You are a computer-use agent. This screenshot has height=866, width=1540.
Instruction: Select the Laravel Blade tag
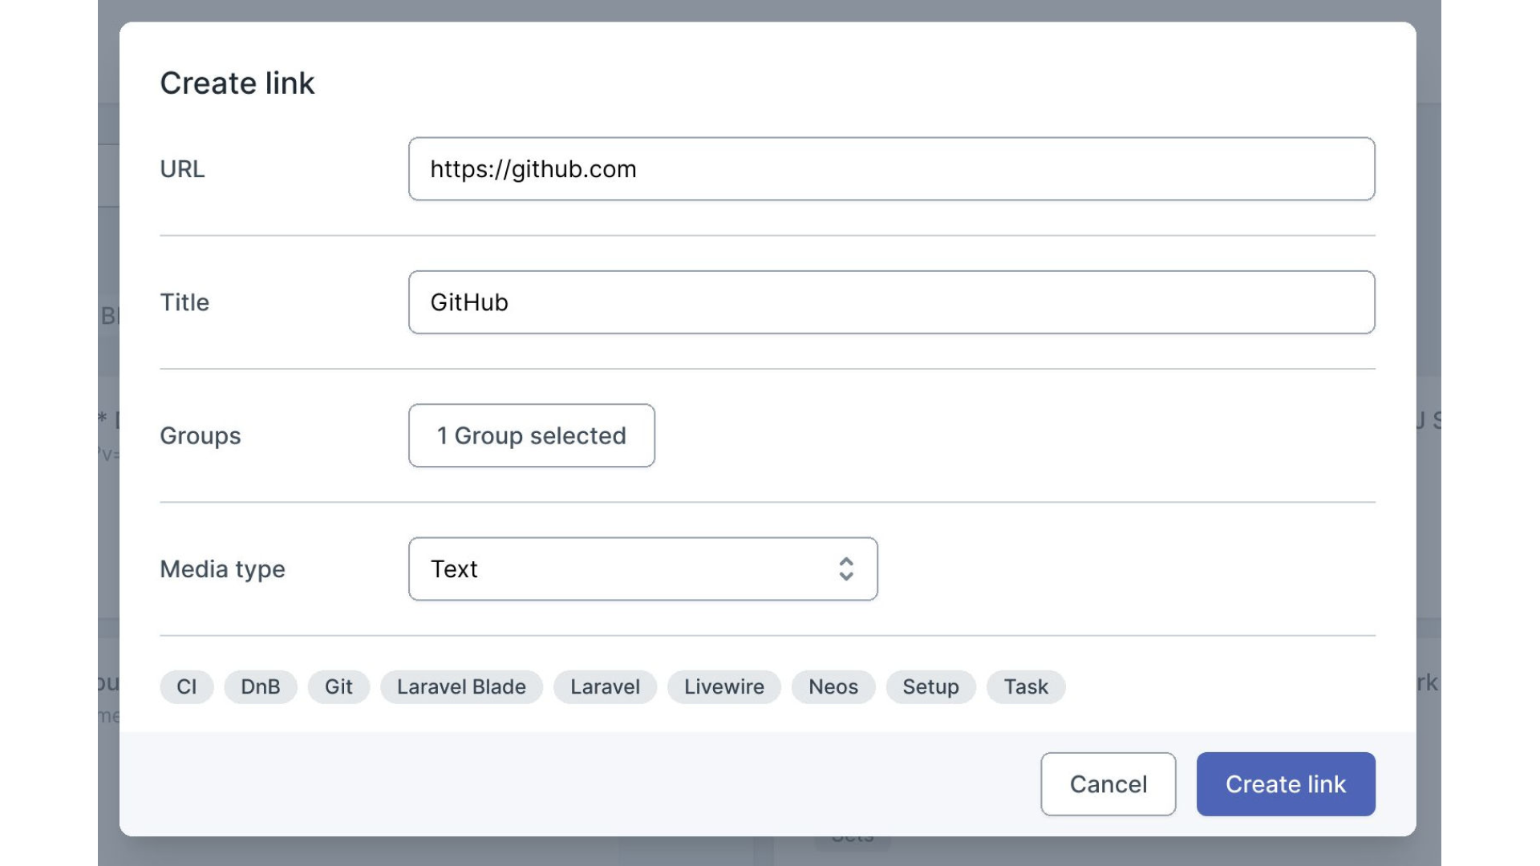(461, 687)
